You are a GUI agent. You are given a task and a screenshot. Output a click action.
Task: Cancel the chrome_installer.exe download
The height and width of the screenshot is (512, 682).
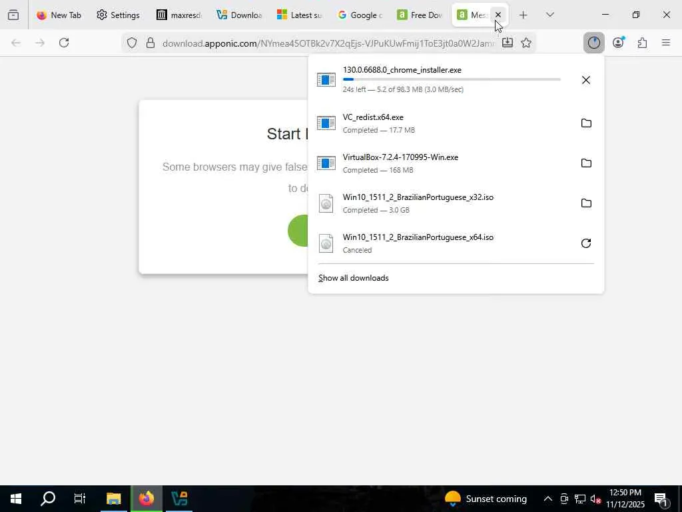[586, 80]
